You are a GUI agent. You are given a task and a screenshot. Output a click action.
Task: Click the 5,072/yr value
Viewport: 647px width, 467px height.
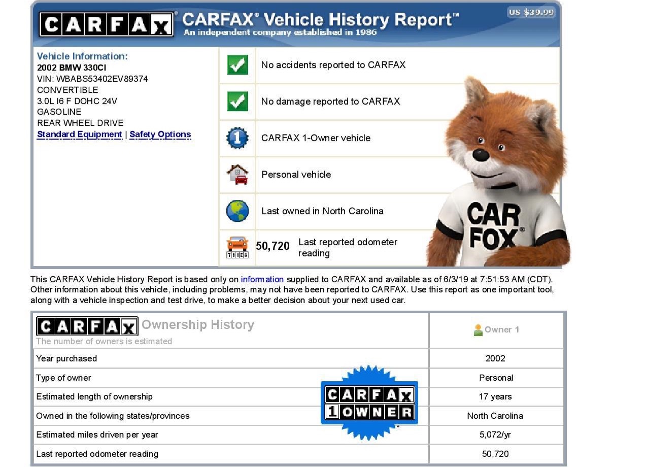pos(495,435)
